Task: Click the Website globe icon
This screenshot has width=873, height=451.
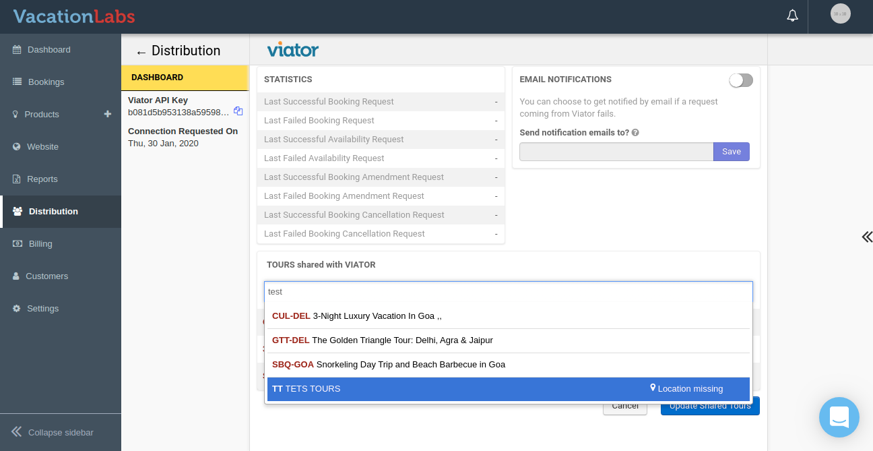Action: 17,146
